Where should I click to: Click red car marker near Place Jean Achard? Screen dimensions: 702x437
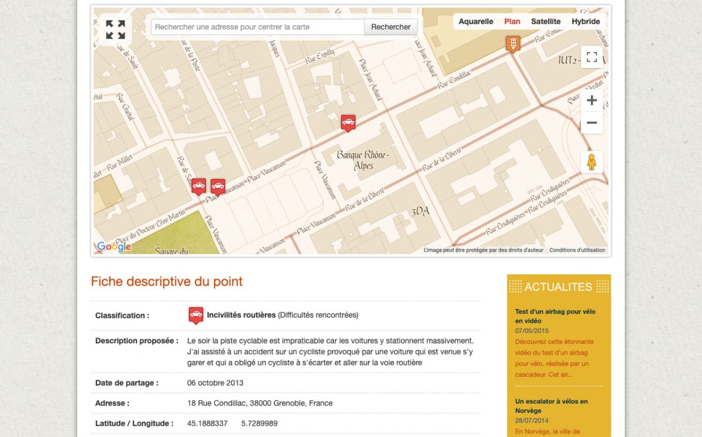point(348,122)
